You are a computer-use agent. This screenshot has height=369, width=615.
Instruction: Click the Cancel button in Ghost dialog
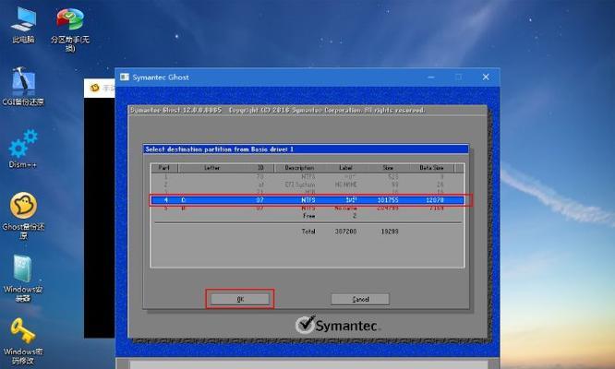[360, 299]
